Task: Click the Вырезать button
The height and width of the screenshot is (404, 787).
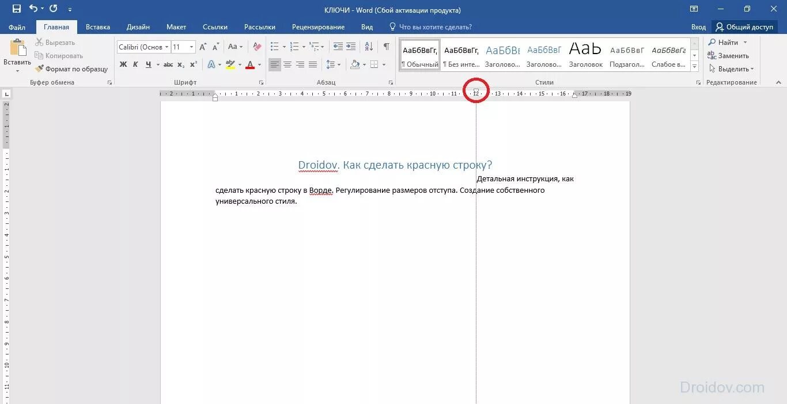Action: click(x=55, y=43)
